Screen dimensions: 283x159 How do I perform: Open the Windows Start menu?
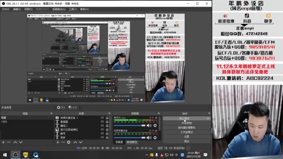click(x=5, y=155)
